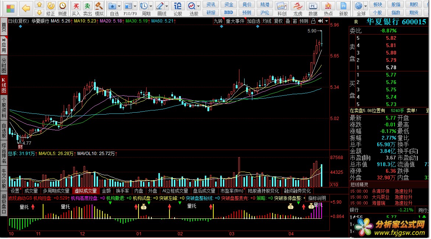
Task: Expand the 选股 dropdown arrow
Action: (x=198, y=6)
